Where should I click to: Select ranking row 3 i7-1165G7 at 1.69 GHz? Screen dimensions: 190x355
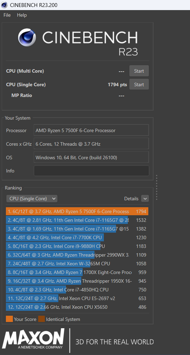(77, 229)
